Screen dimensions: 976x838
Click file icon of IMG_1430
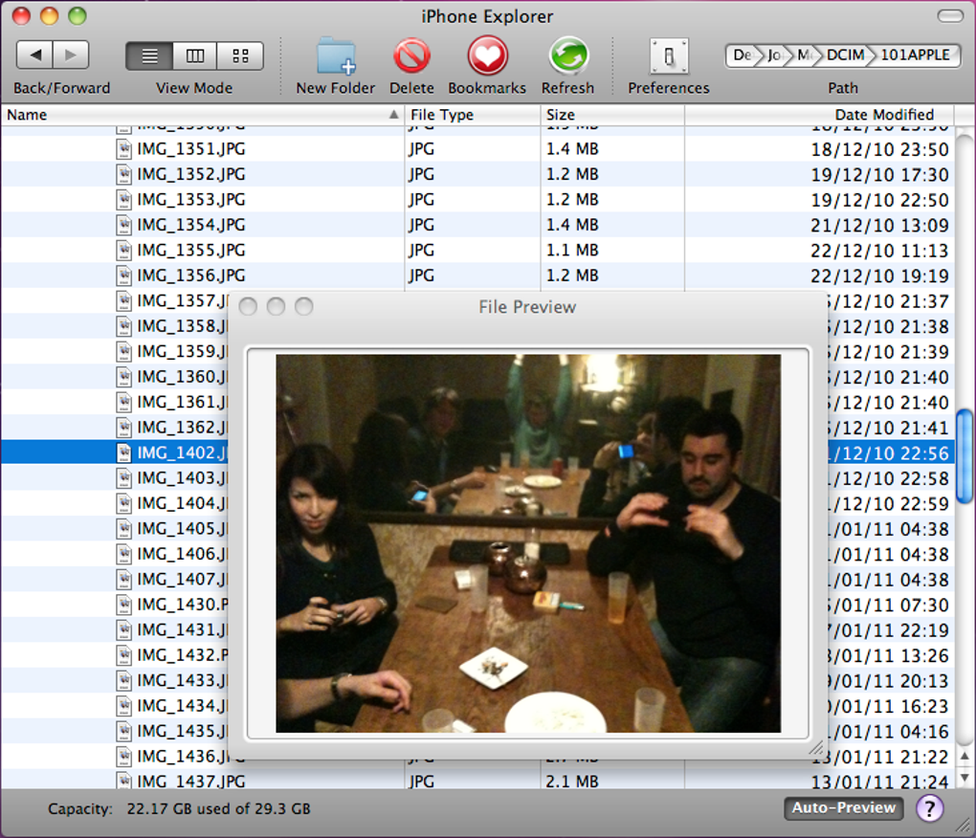(x=124, y=604)
